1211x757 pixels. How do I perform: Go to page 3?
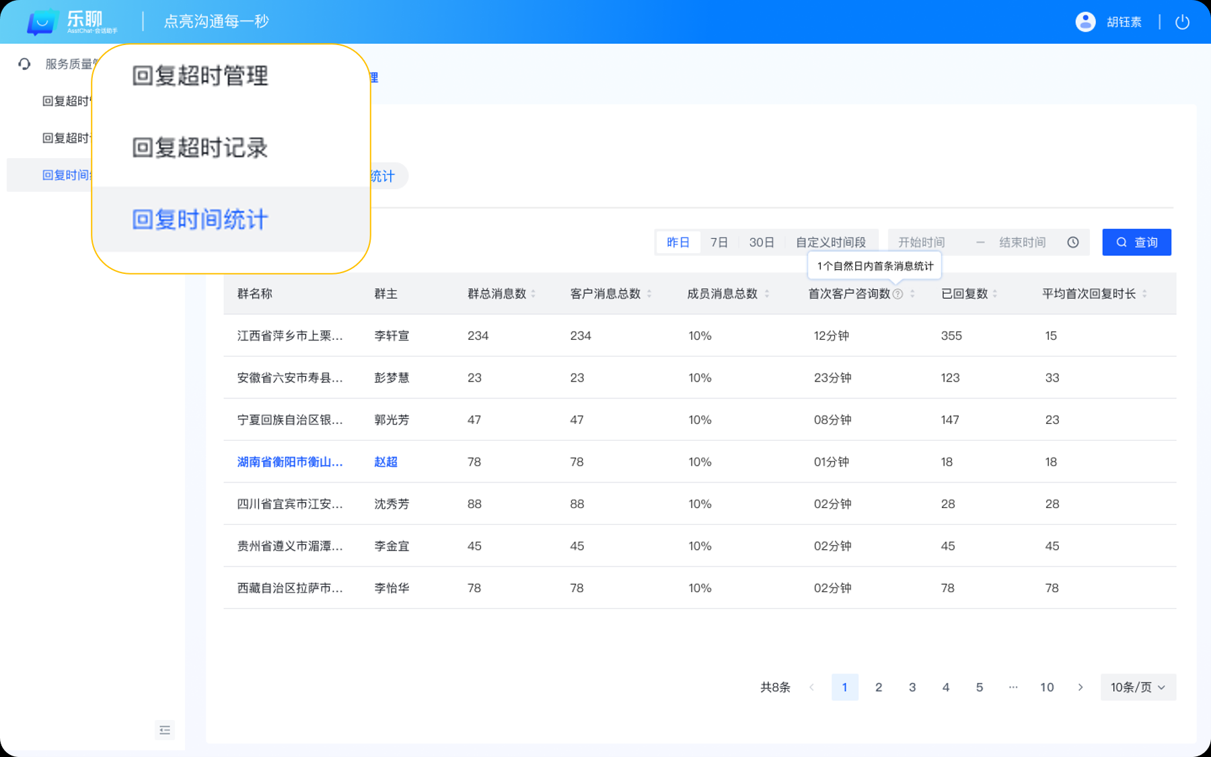pyautogui.click(x=912, y=687)
